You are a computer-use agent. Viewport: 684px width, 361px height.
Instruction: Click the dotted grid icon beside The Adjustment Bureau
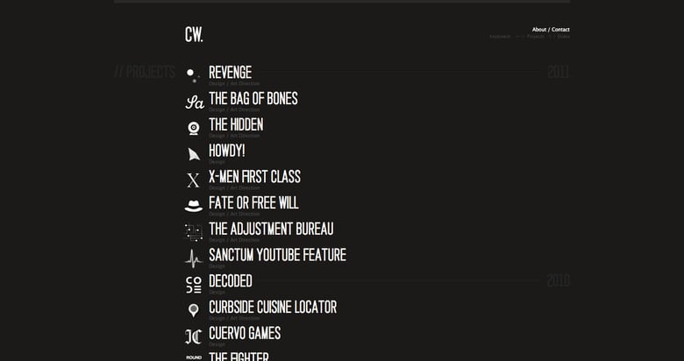tap(194, 232)
